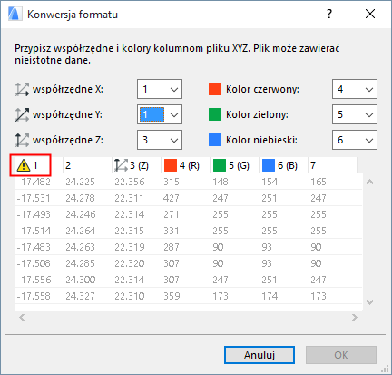
Task: Click the red swatch in 4 (R) header
Action: point(171,165)
